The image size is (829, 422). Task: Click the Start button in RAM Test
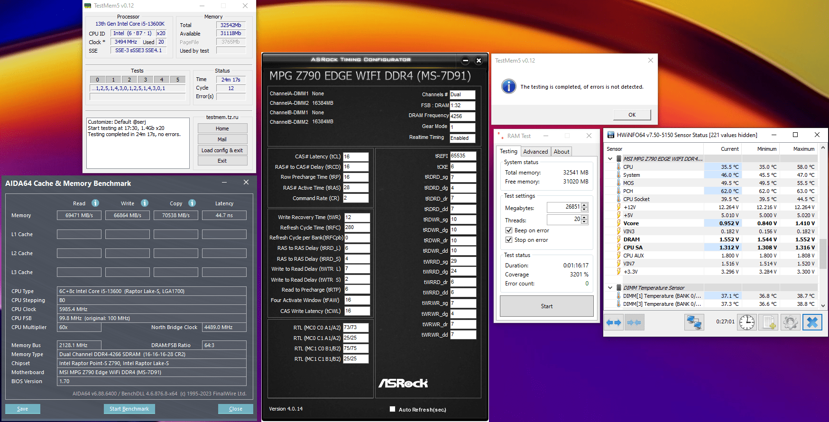click(547, 306)
